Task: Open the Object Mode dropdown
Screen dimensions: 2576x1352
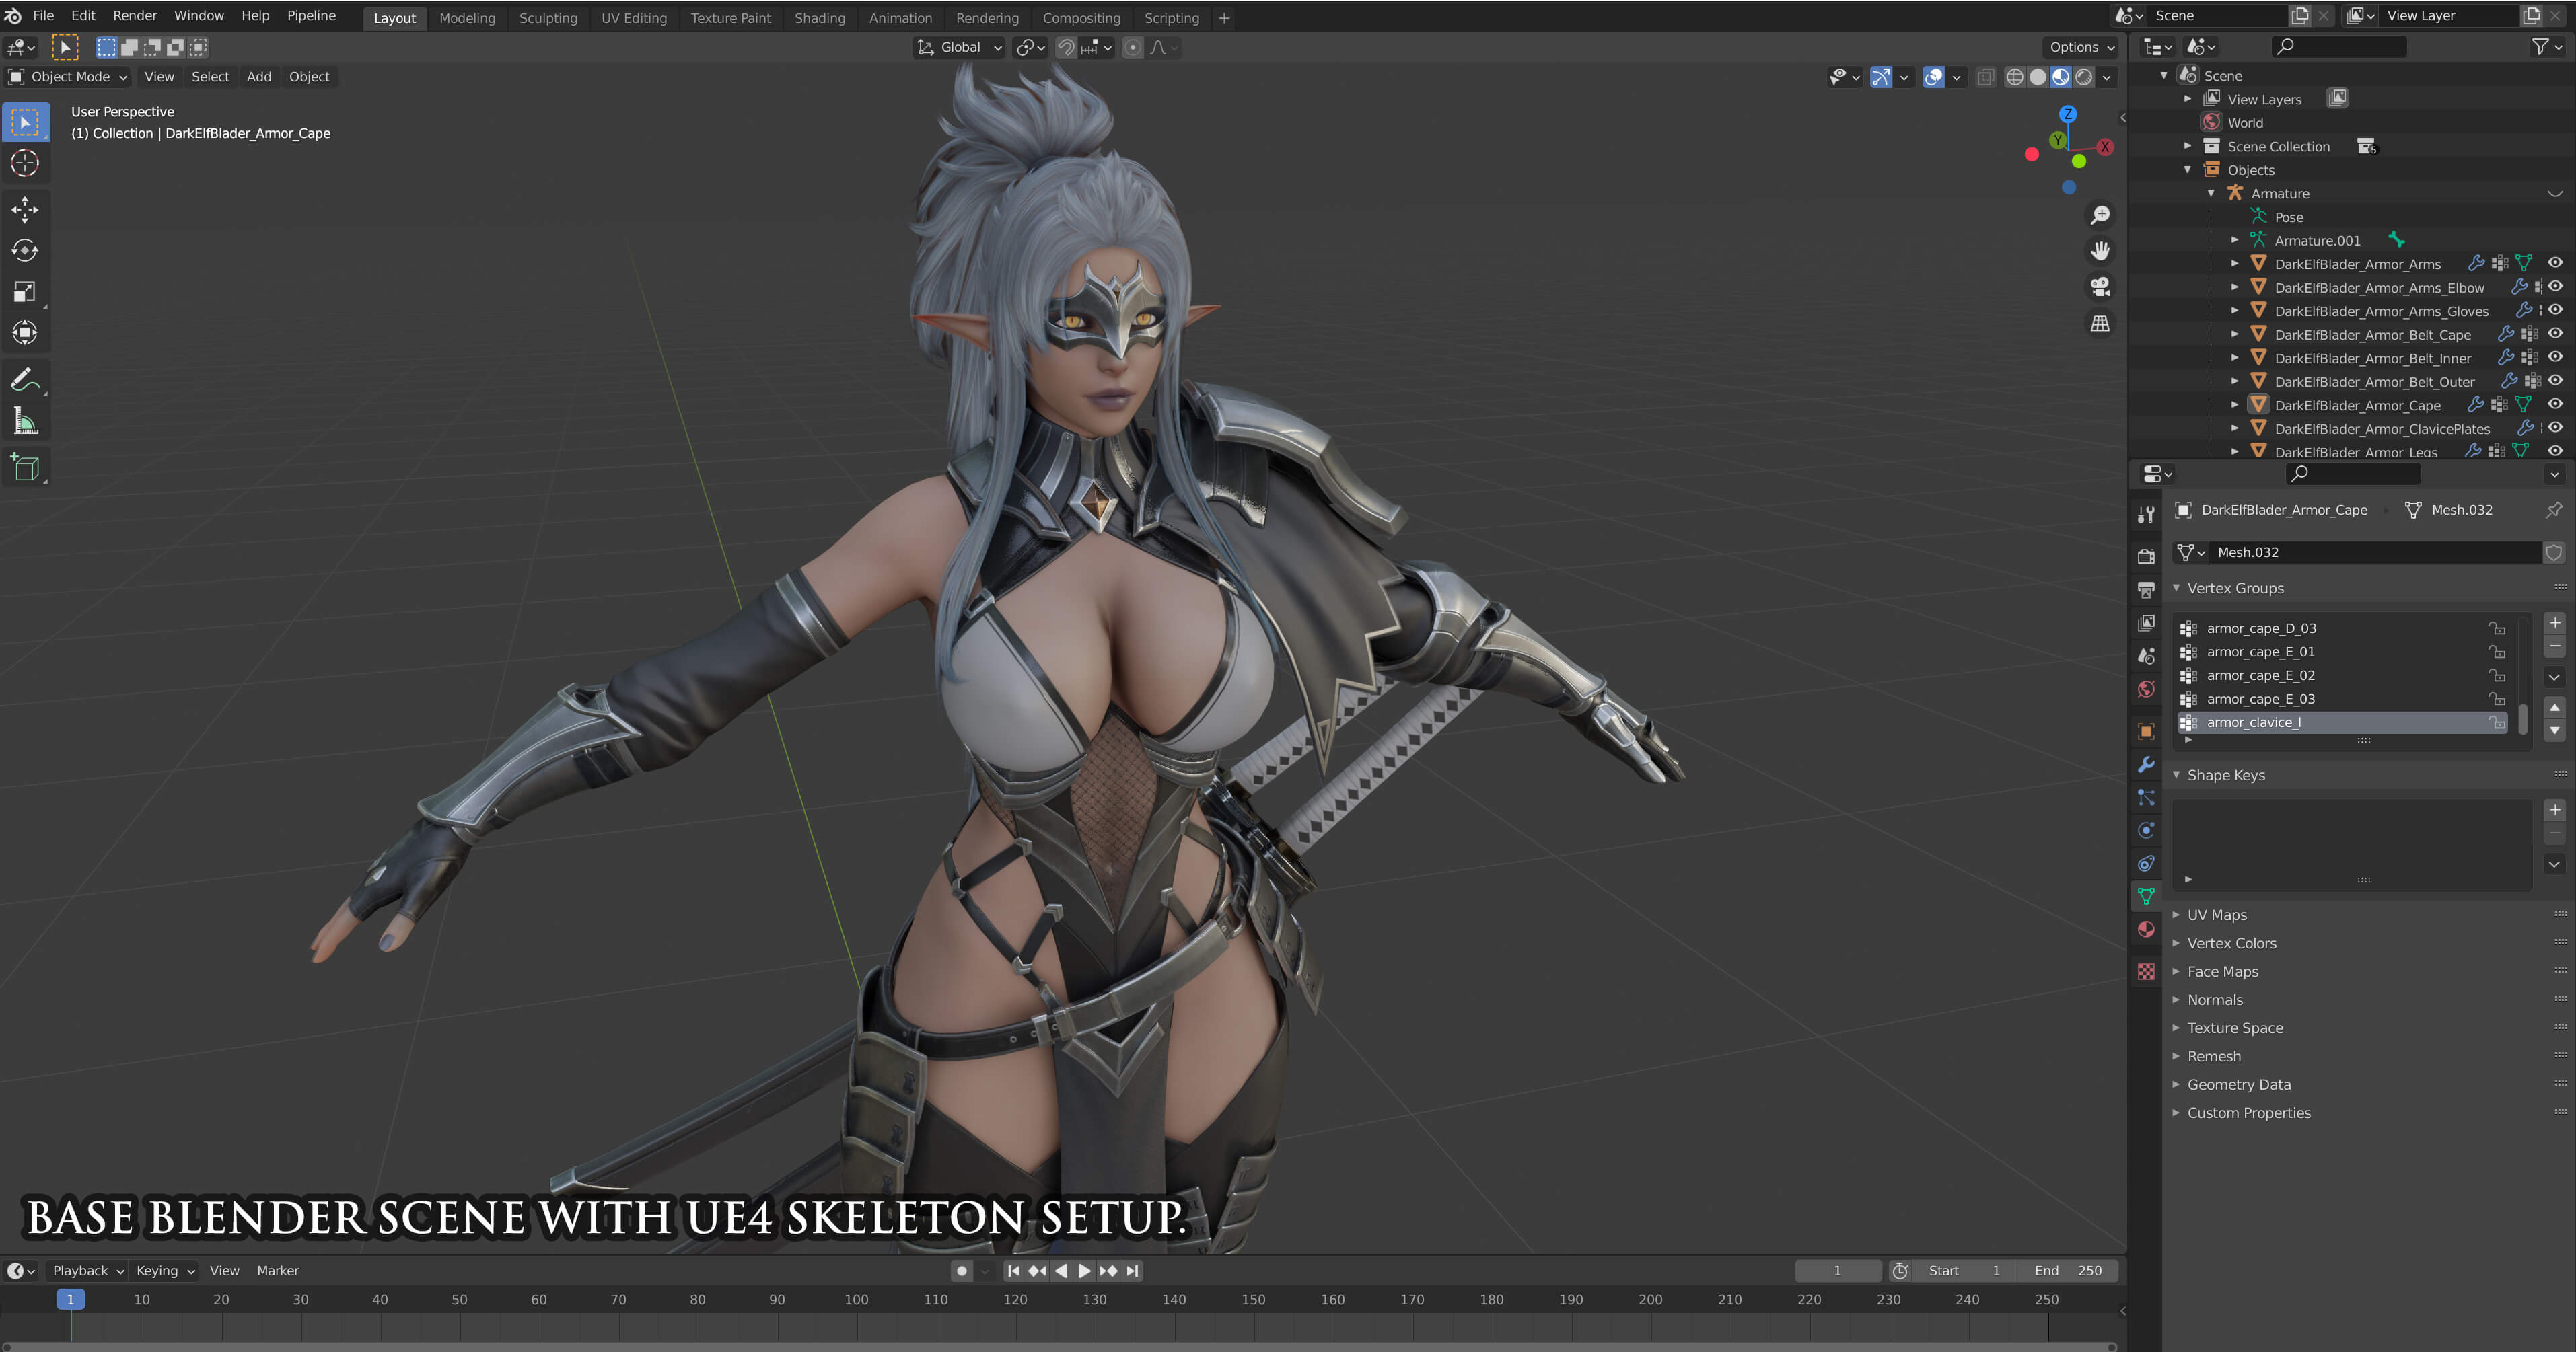Action: [69, 77]
